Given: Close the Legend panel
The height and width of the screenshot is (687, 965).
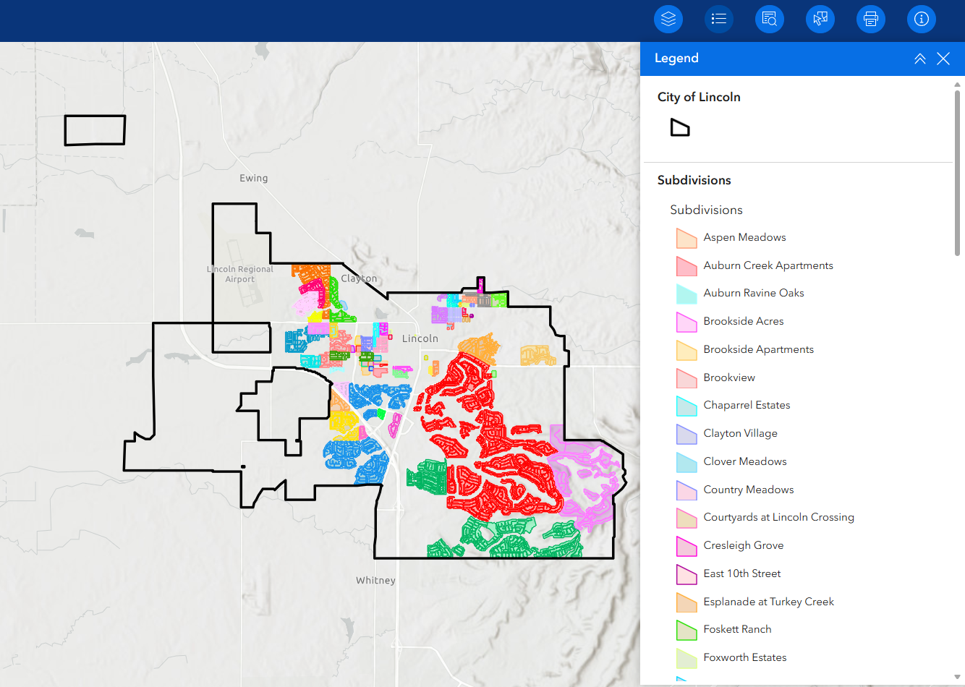Looking at the screenshot, I should pos(943,59).
